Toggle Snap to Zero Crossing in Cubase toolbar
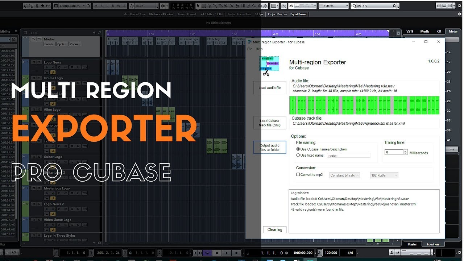464x261 pixels. (x=283, y=6)
